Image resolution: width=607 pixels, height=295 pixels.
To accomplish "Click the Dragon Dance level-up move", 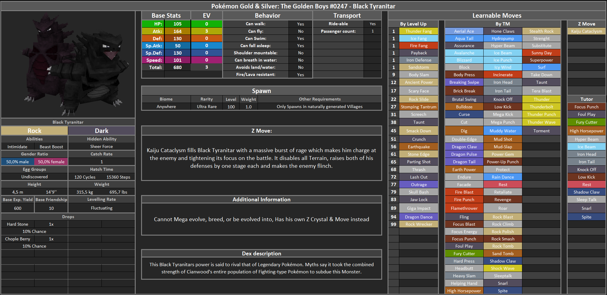I will [x=418, y=217].
